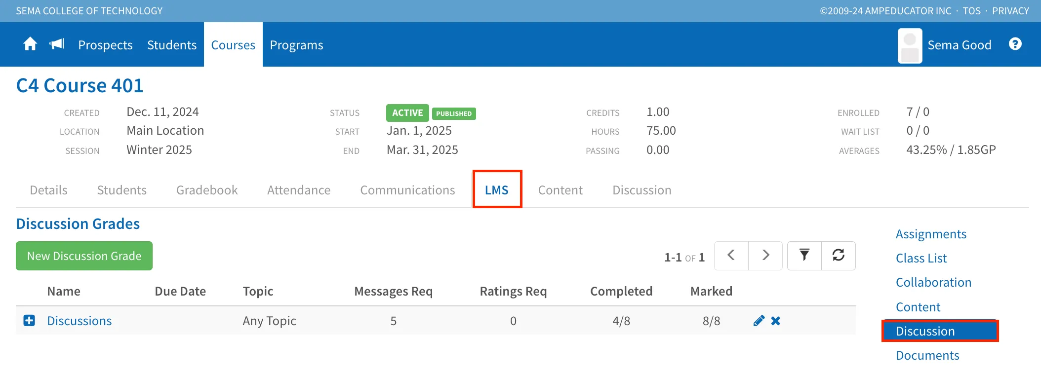Switch to the Gradebook tab

click(x=207, y=190)
